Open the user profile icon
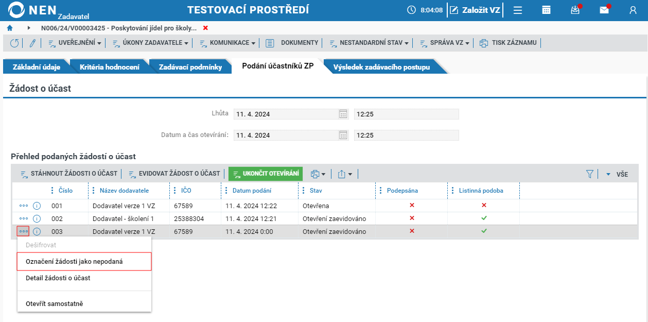Viewport: 648px width, 322px height. 633,10
